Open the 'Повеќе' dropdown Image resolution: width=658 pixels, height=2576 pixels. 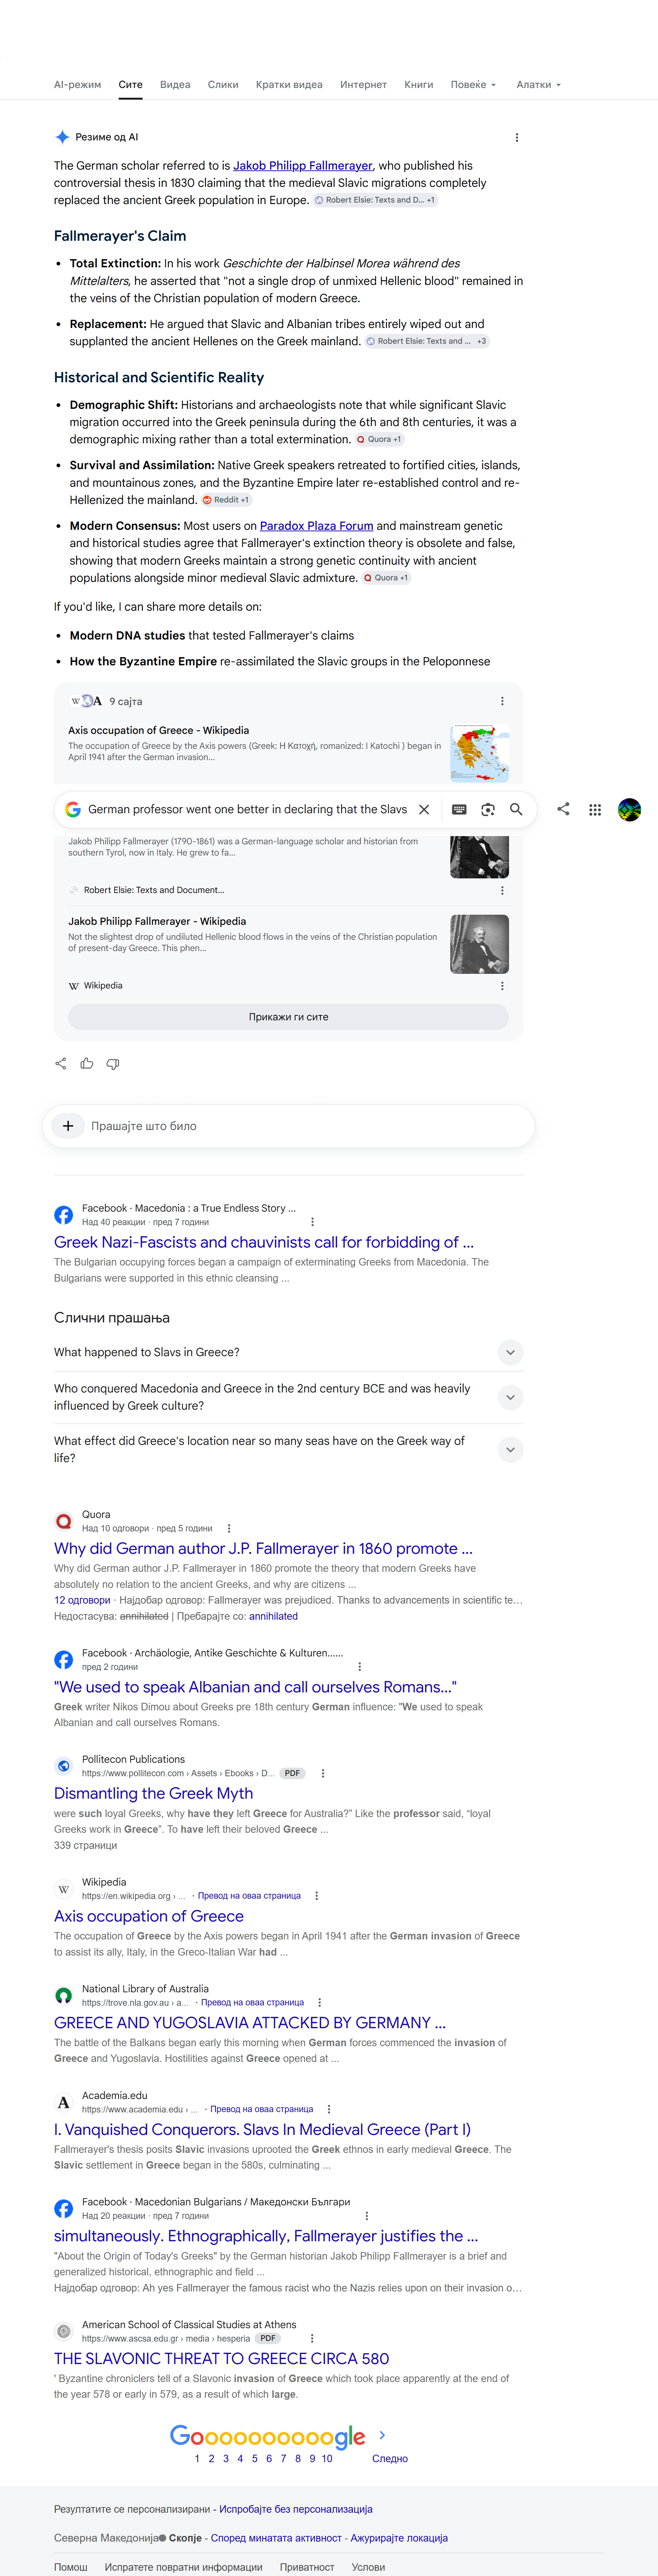(473, 85)
